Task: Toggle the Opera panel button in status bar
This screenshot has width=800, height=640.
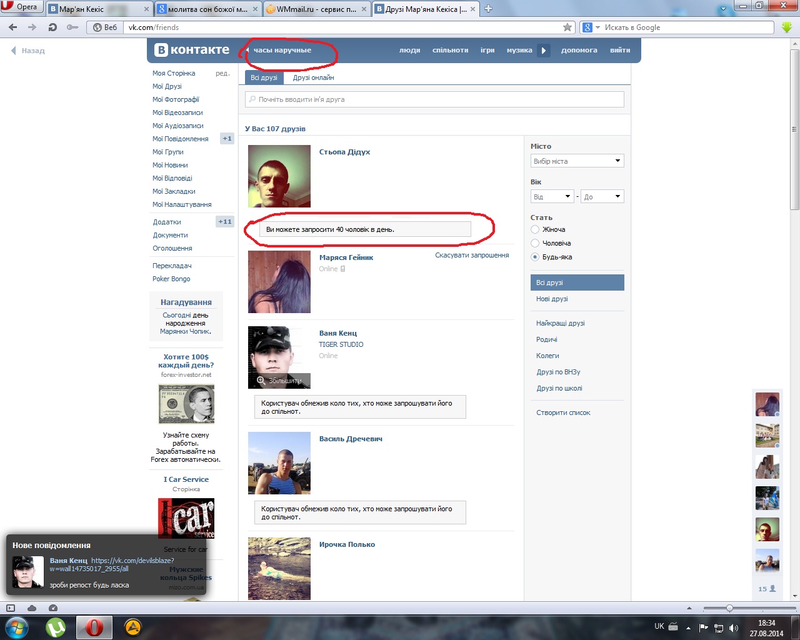Action: pyautogui.click(x=10, y=608)
